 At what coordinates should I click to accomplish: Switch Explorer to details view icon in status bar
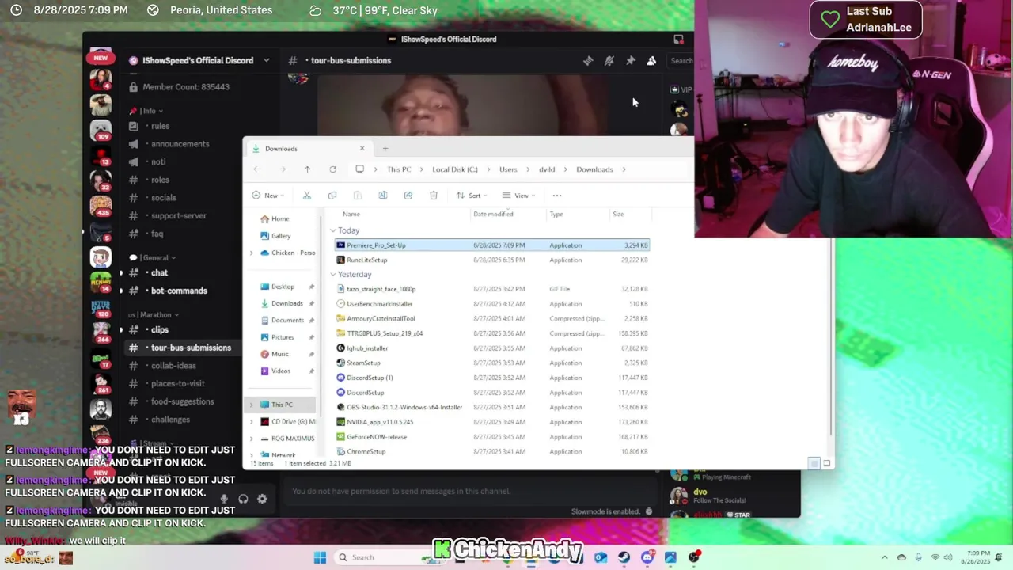(814, 463)
